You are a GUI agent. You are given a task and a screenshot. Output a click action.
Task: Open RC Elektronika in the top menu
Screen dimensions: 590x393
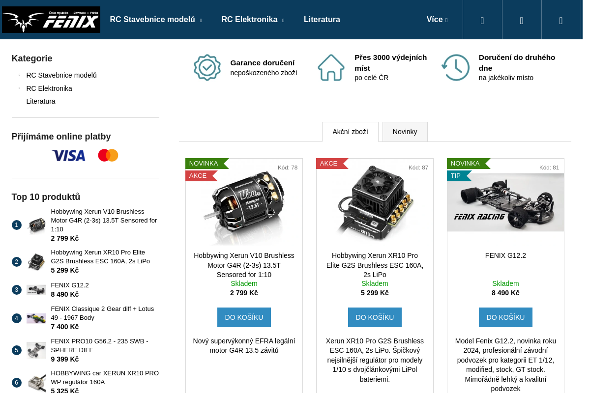tap(249, 20)
